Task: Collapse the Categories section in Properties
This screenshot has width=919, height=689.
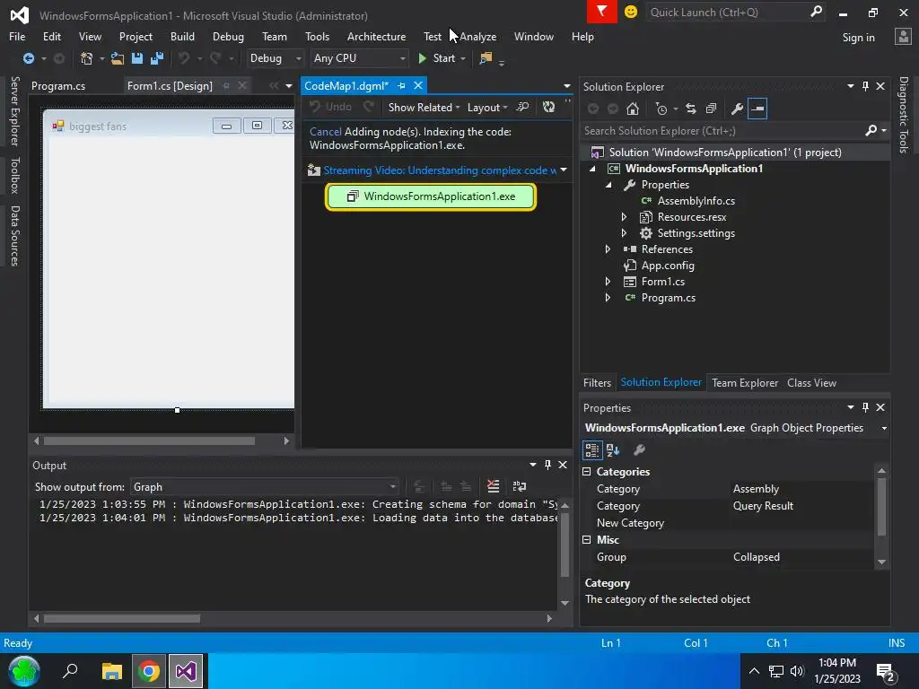Action: (x=587, y=472)
